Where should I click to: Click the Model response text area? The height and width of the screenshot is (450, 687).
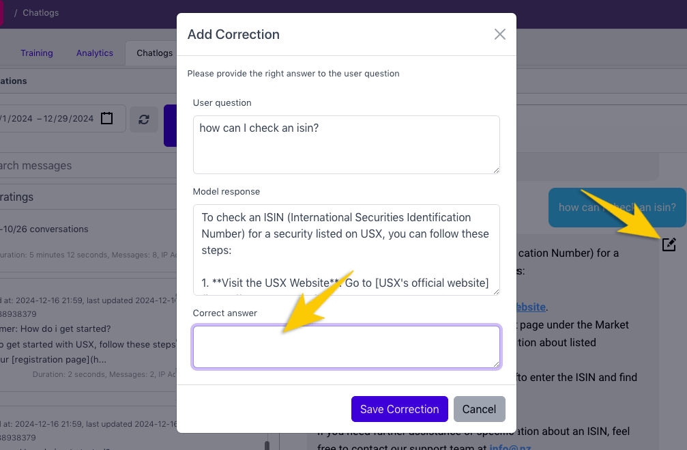346,249
